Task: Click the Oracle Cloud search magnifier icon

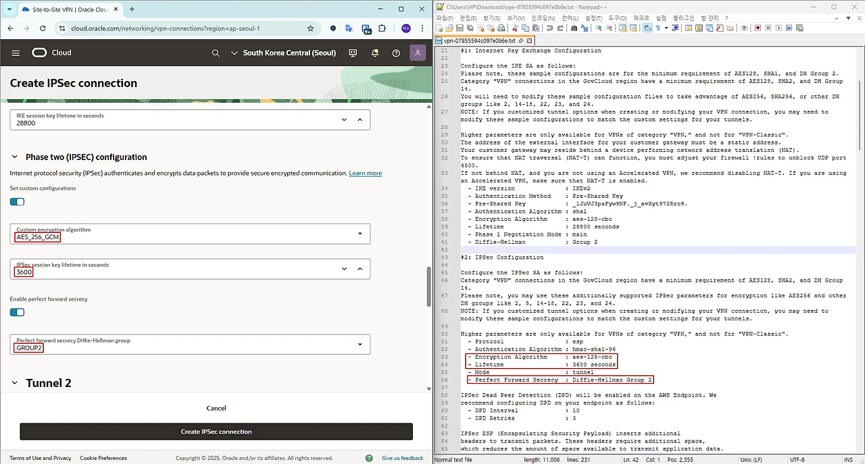Action: 216,53
